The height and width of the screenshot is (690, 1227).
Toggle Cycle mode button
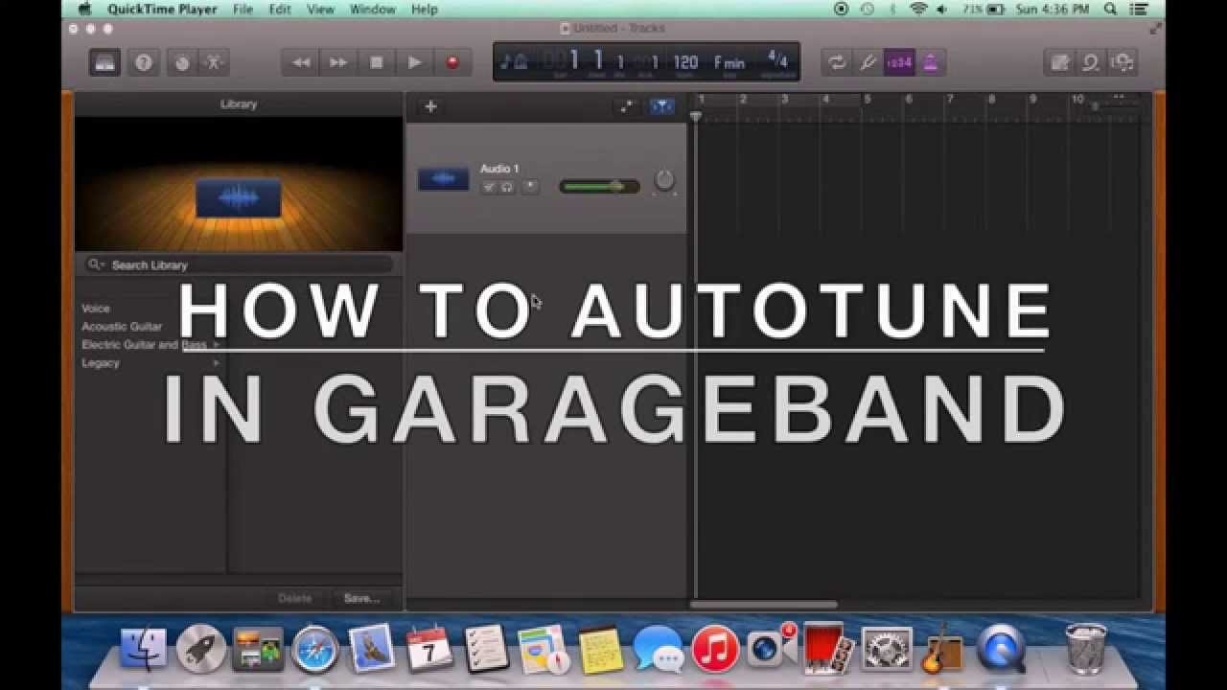[837, 63]
